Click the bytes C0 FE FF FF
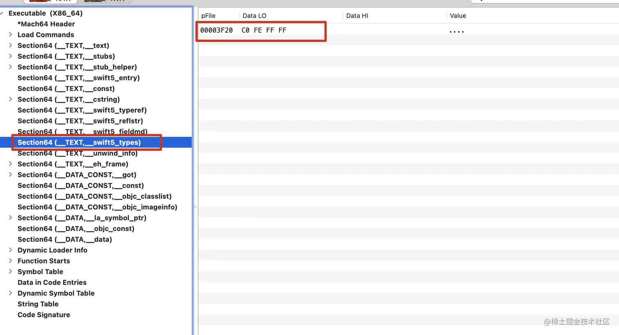 pyautogui.click(x=264, y=30)
